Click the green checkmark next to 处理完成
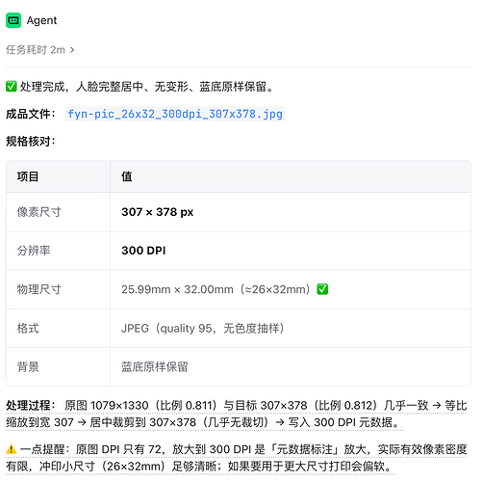 (x=12, y=87)
